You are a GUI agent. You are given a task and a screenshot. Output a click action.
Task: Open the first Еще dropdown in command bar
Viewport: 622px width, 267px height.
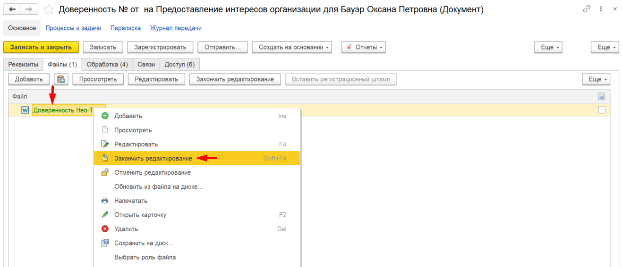pyautogui.click(x=548, y=47)
